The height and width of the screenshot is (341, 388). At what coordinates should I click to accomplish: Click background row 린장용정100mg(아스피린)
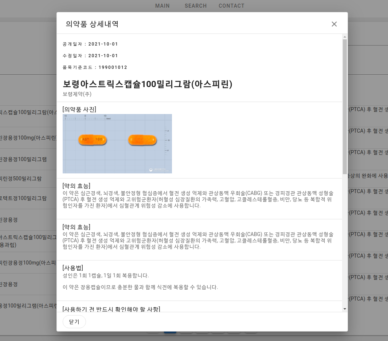(28, 138)
